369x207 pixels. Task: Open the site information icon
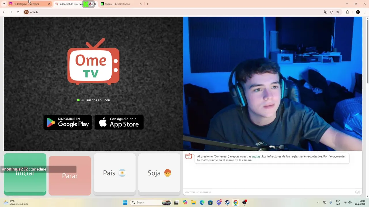pos(26,12)
